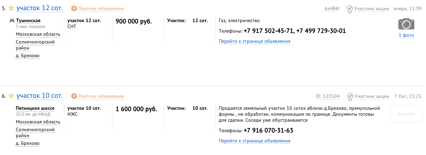Click the promo participant badge on listing 6

pyautogui.click(x=350, y=96)
